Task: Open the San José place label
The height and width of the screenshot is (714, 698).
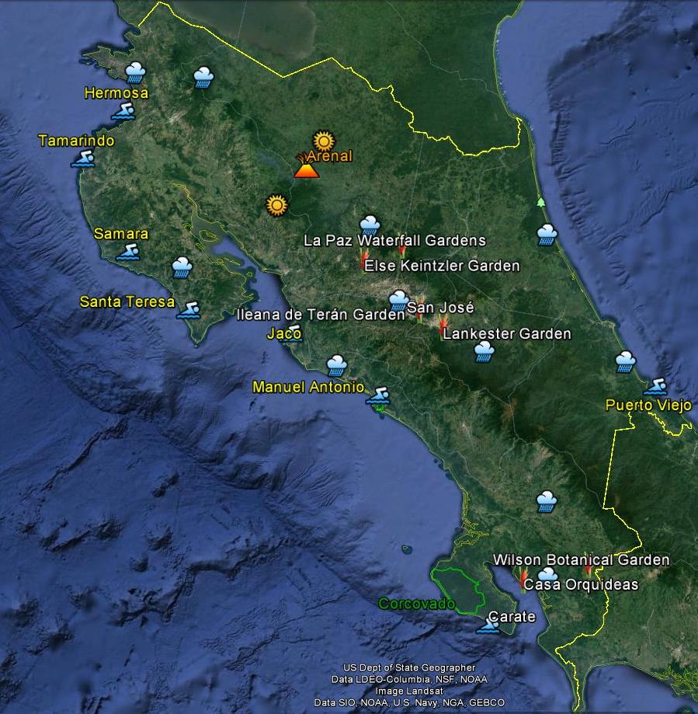Action: pos(440,306)
